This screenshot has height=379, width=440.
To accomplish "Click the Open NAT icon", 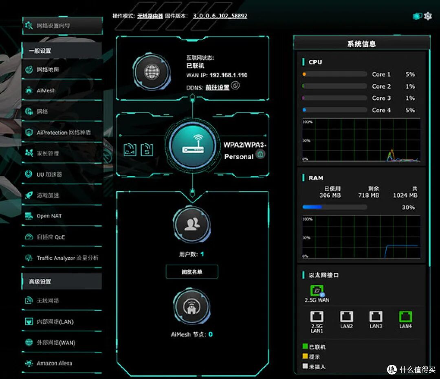I will click(x=29, y=216).
